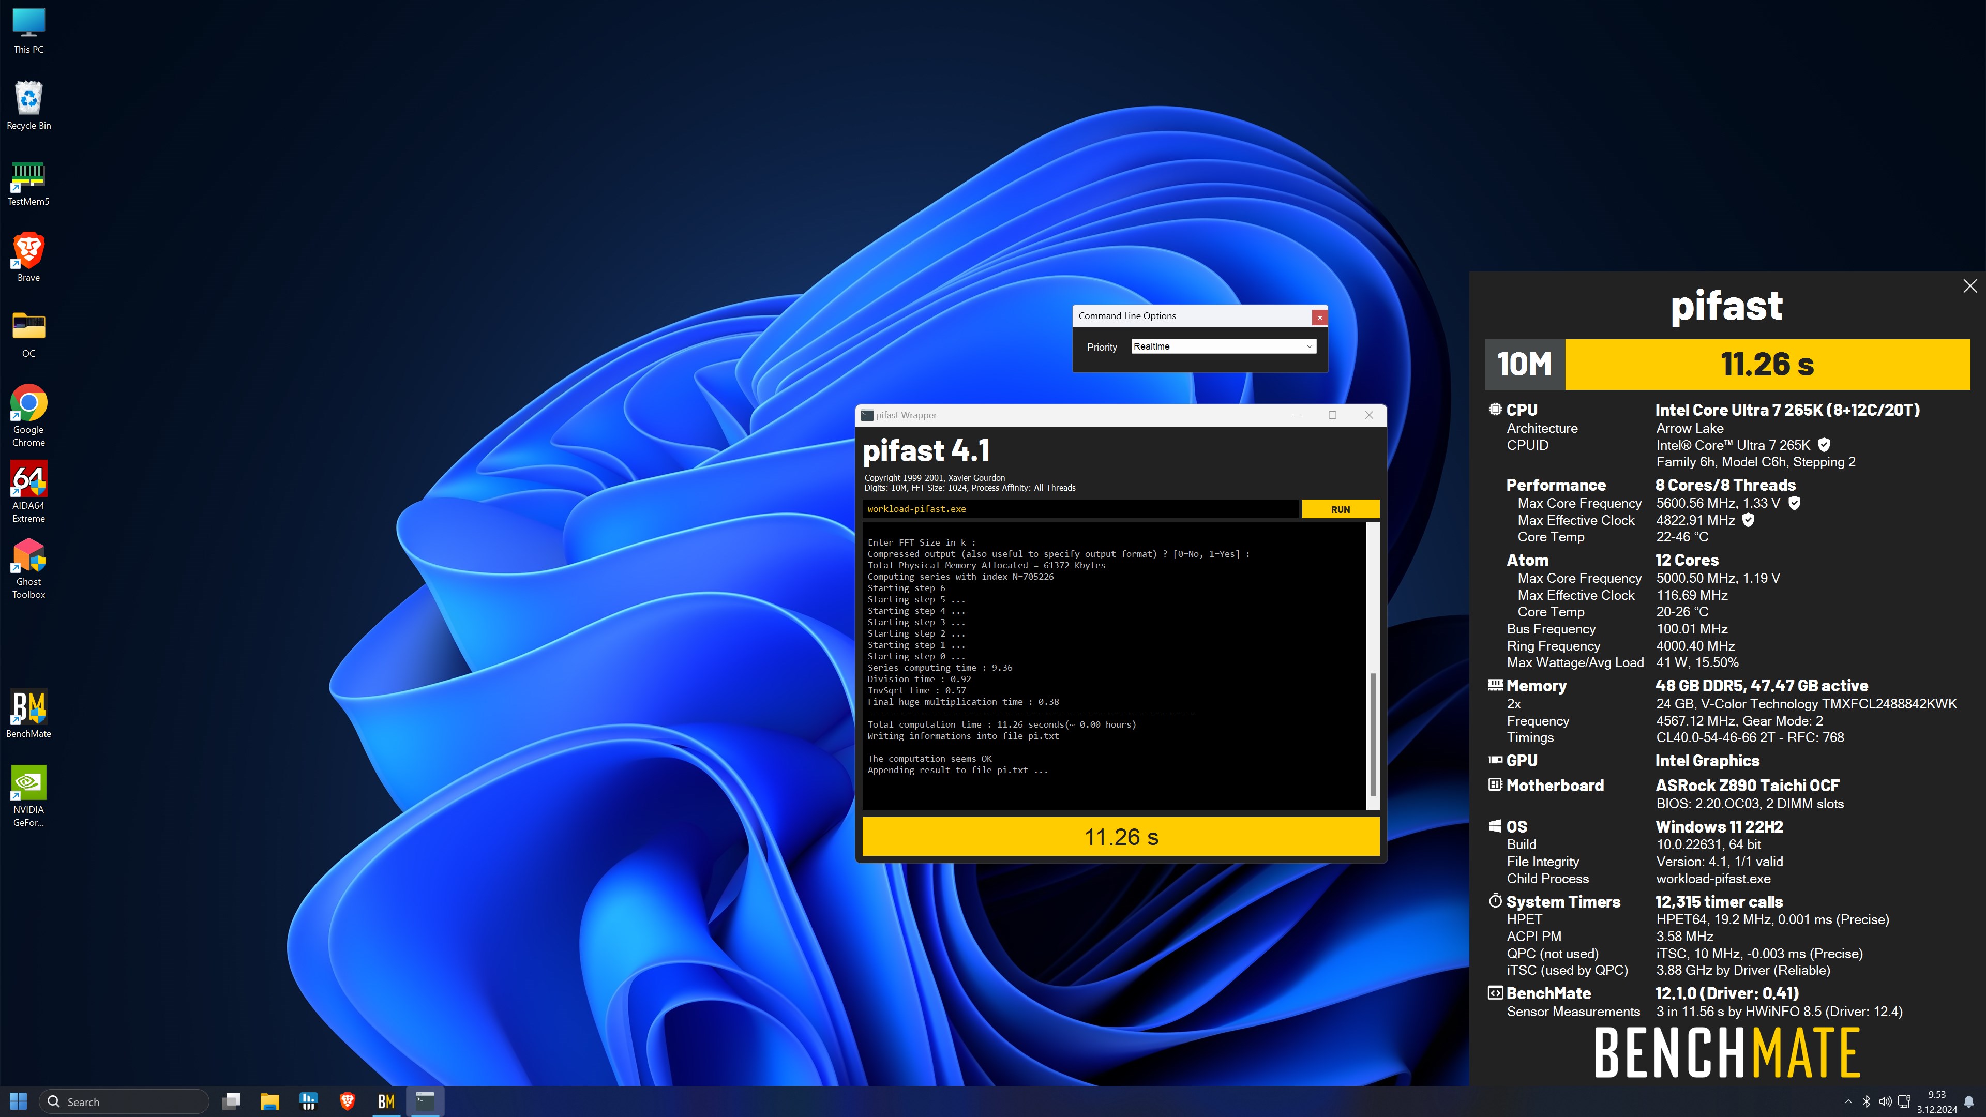The height and width of the screenshot is (1117, 1986).
Task: Click the yellow 11.26 s result bar in wrapper
Action: (x=1121, y=837)
